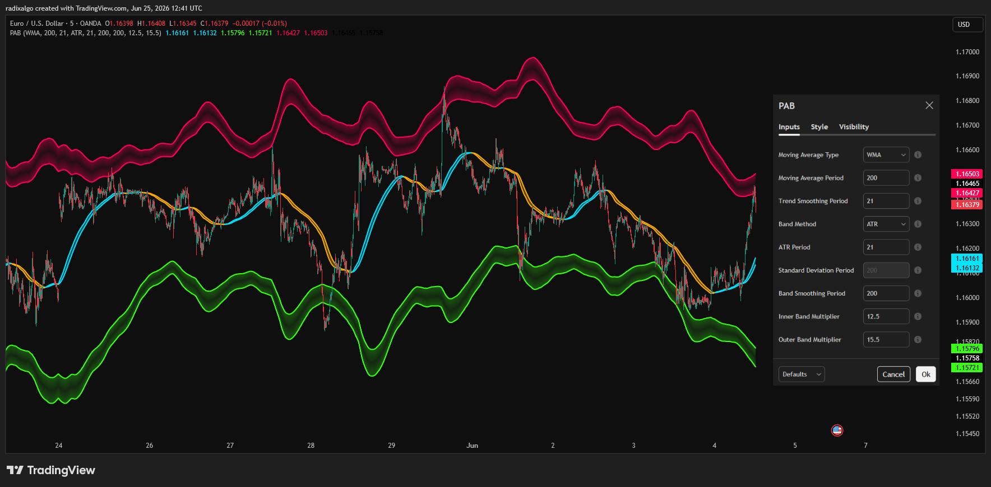991x487 pixels.
Task: Click the 1.15758 price label
Action: [967, 358]
